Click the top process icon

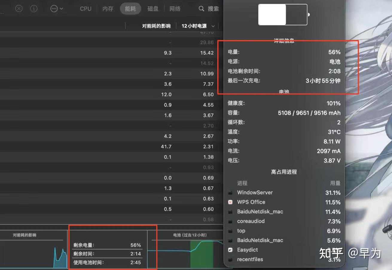point(230,231)
